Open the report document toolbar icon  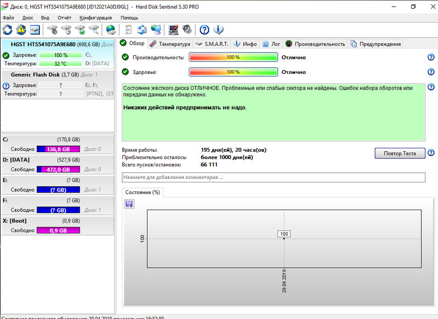tap(128, 30)
